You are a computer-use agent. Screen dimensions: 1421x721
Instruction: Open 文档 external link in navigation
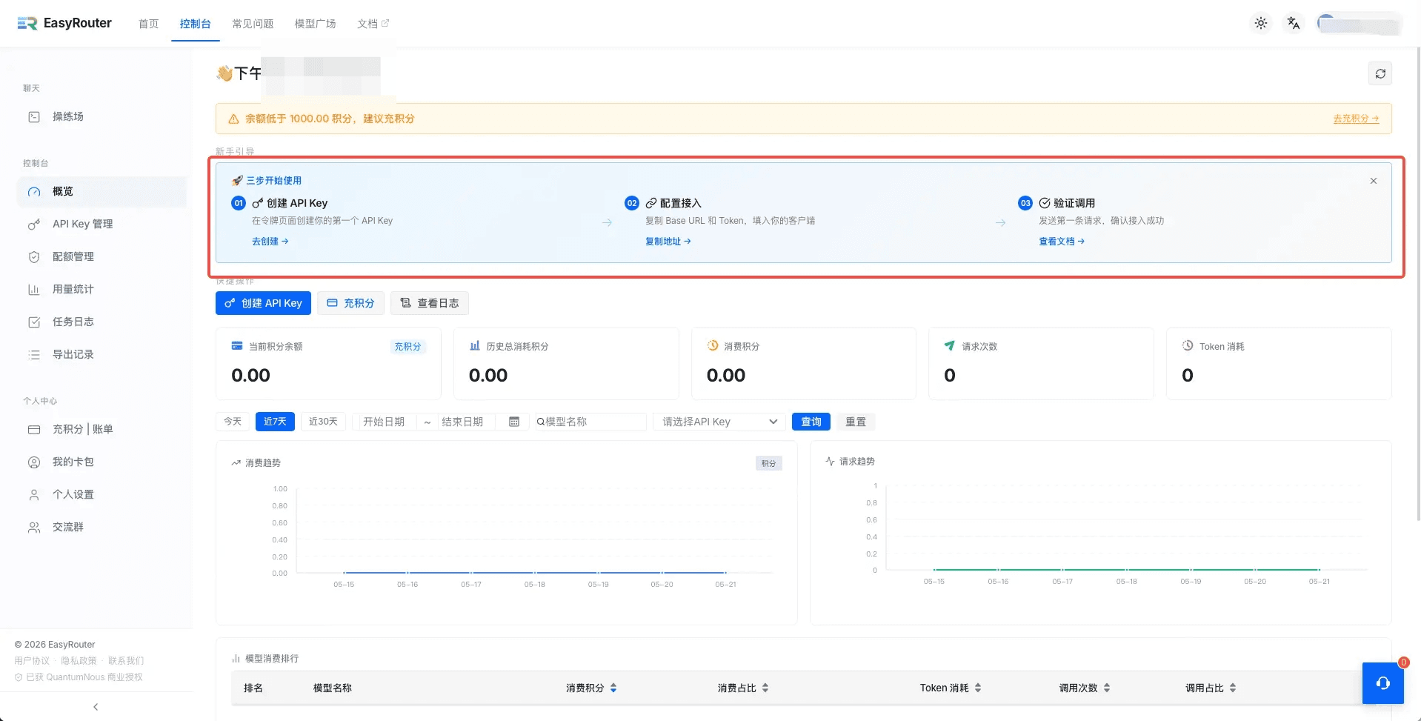[373, 24]
